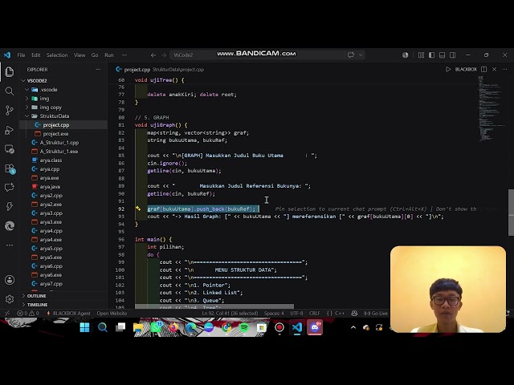The width and height of the screenshot is (514, 385).
Task: Open the Accounts icon
Action: click(10, 280)
